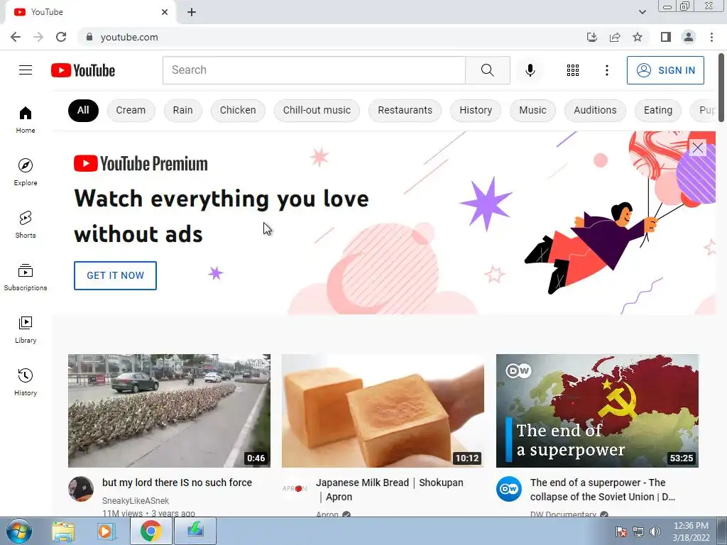
Task: Select the Chill-out music chip
Action: (x=317, y=110)
